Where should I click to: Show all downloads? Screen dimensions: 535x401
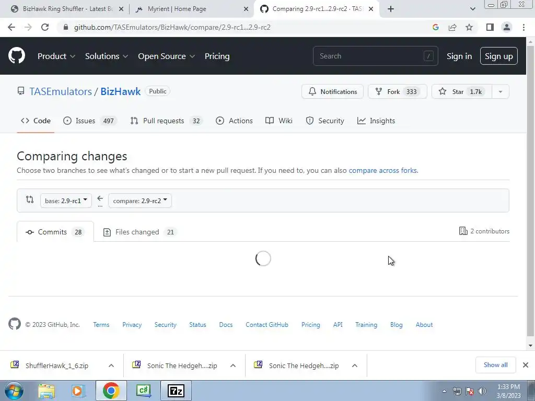495,365
